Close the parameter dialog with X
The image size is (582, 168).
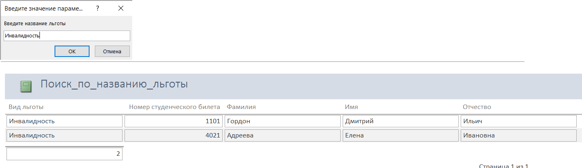coord(121,8)
